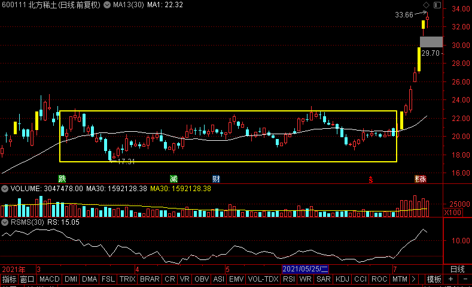Choose the RSI indicator tab
The height and width of the screenshot is (287, 472).
point(289,279)
